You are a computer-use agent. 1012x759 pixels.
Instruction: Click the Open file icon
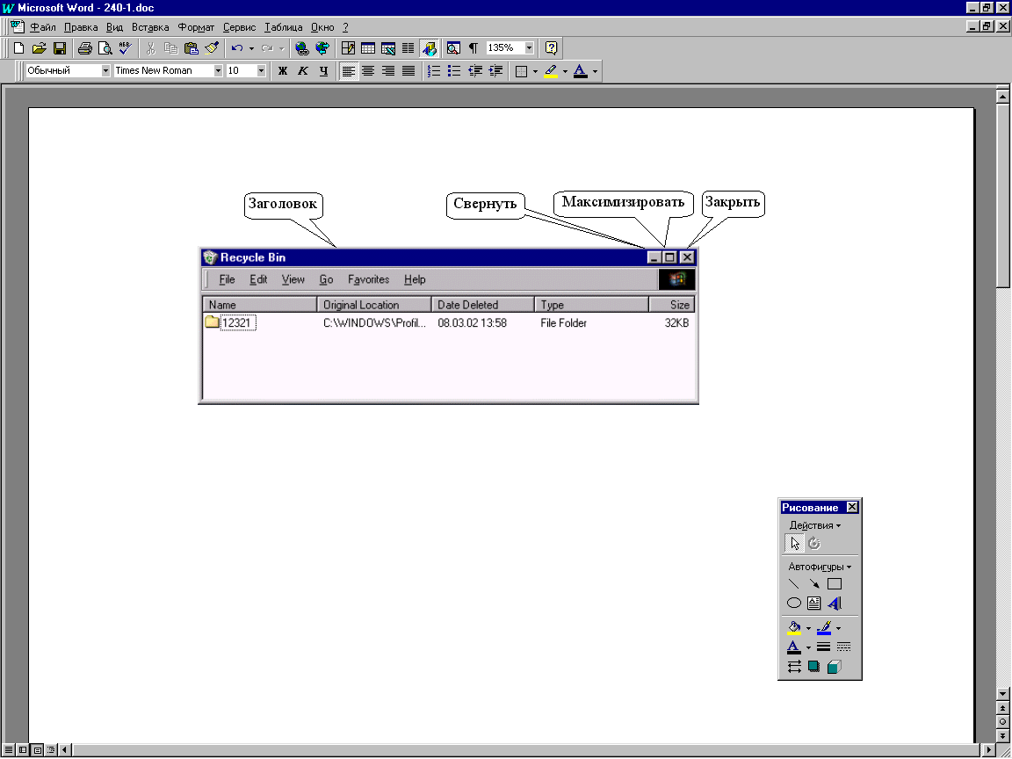tap(39, 47)
